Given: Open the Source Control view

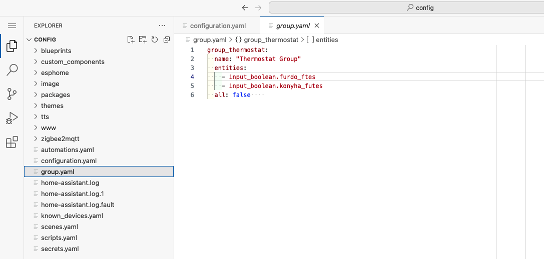Looking at the screenshot, I should pyautogui.click(x=12, y=93).
